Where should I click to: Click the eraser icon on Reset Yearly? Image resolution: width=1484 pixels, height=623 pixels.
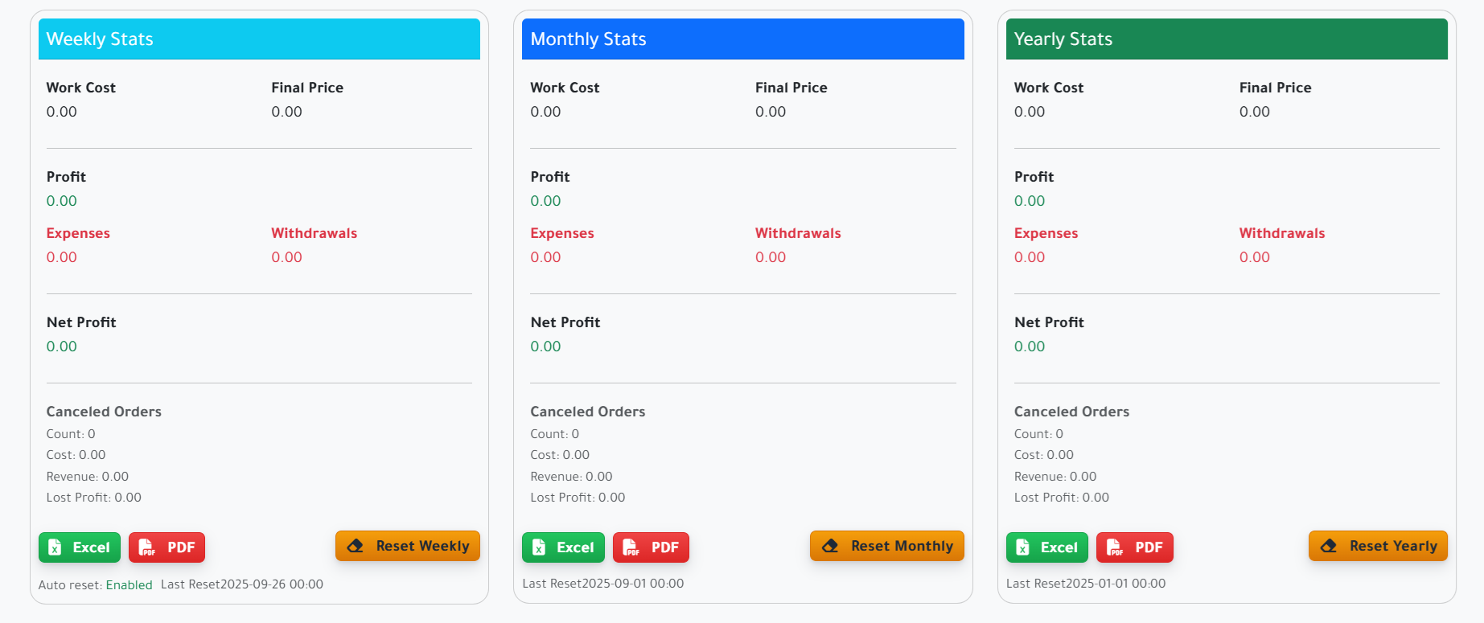tap(1329, 546)
